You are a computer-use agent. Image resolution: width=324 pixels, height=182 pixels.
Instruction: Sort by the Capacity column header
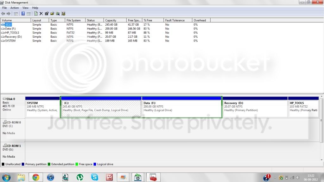coord(115,20)
